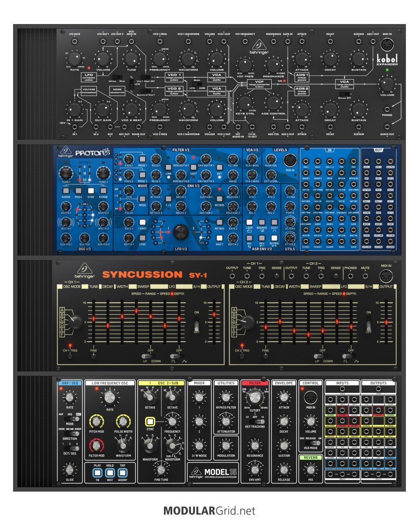Screen dimensions: 419x520
Task: Click the Kobol Expander MIDI IN socket
Action: click(x=387, y=45)
